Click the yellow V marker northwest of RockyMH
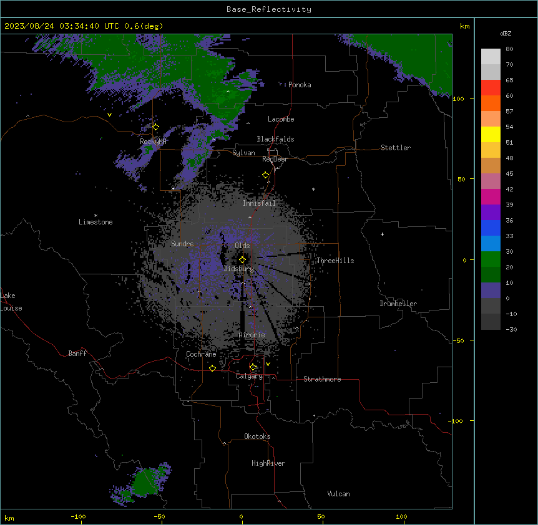Screen dimensions: 538x525 (109, 115)
